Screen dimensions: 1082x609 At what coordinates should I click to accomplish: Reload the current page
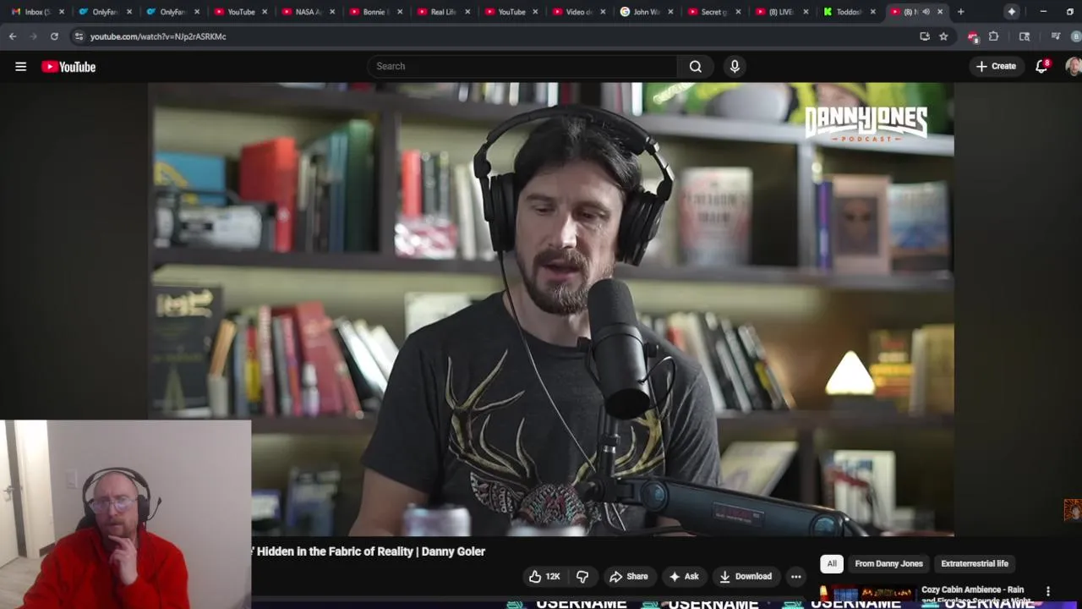click(x=54, y=36)
